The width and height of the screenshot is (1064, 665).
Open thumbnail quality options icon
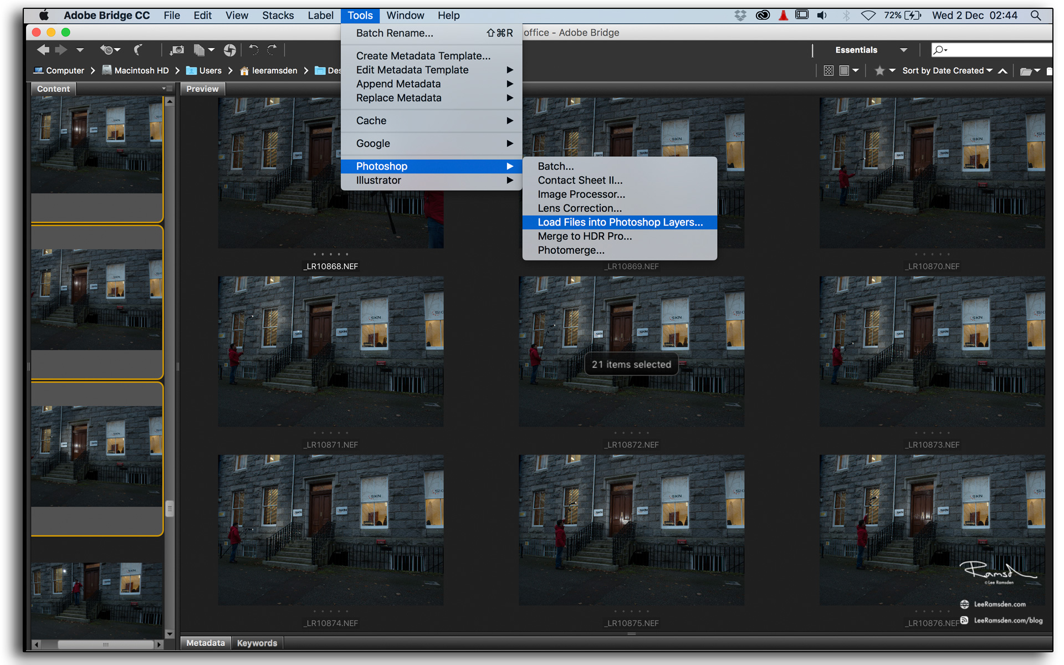point(848,70)
